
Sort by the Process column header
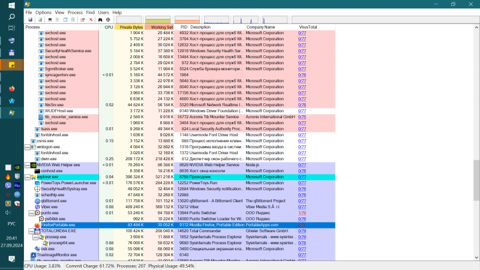[62, 27]
